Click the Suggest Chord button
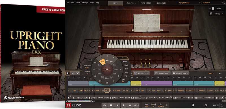The image size is (226, 109). point(142,73)
